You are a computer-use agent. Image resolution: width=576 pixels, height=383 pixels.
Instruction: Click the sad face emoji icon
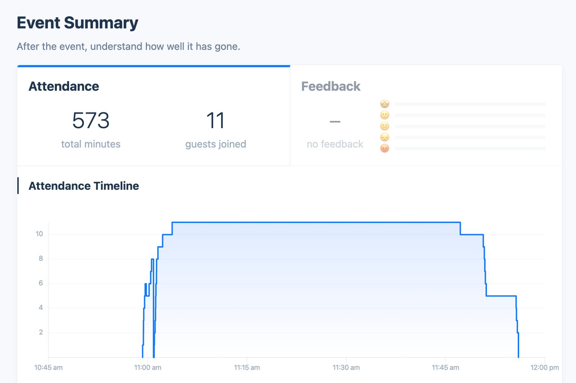point(384,137)
